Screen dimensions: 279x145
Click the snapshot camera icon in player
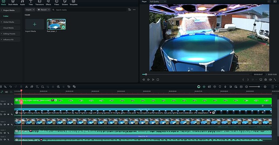pyautogui.click(x=266, y=80)
